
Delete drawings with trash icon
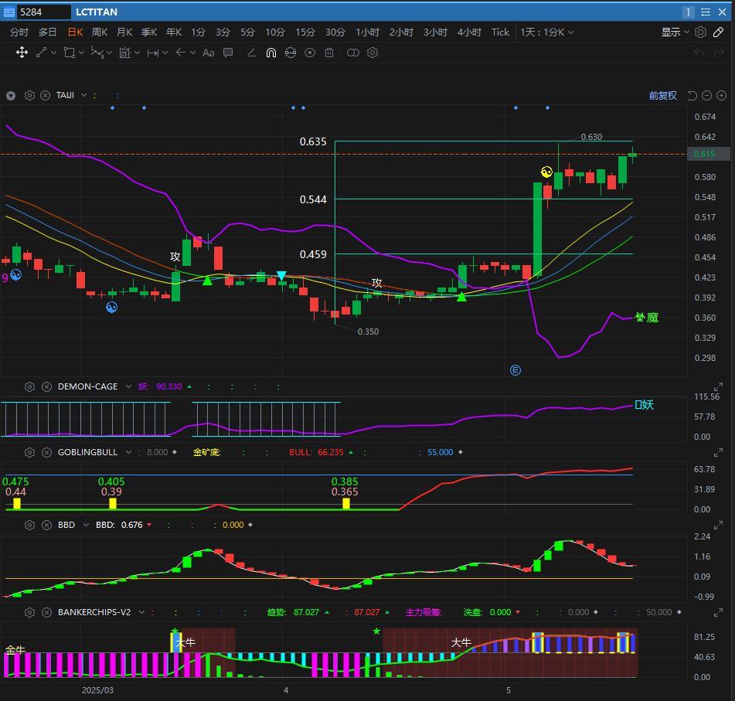click(x=329, y=53)
